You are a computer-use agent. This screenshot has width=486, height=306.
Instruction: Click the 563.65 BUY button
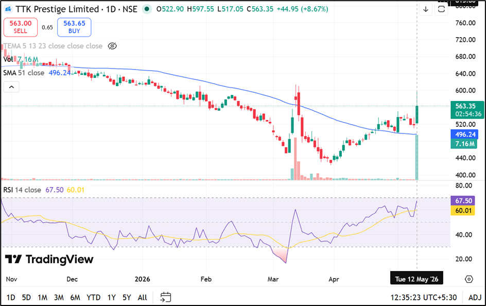[x=74, y=27]
